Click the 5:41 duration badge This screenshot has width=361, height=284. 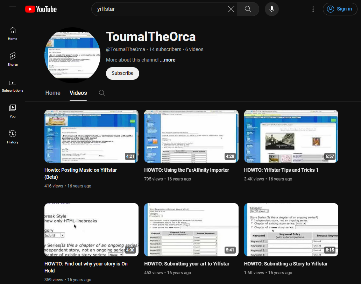point(230,250)
